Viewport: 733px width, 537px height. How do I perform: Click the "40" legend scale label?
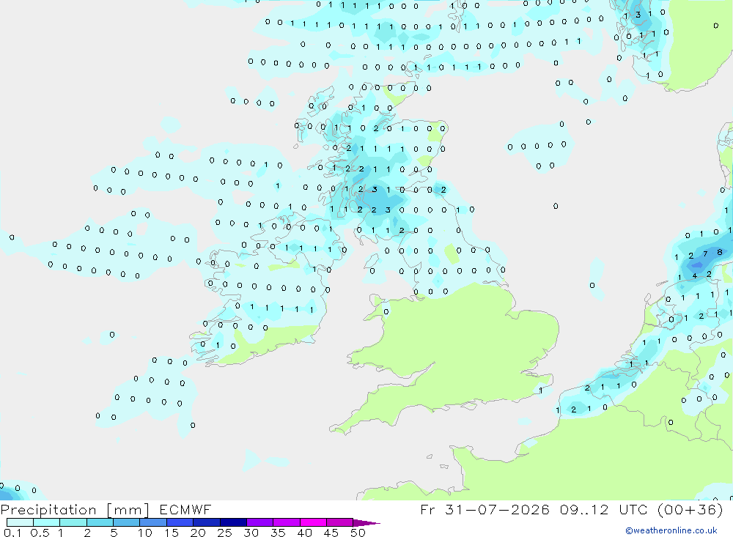point(304,533)
